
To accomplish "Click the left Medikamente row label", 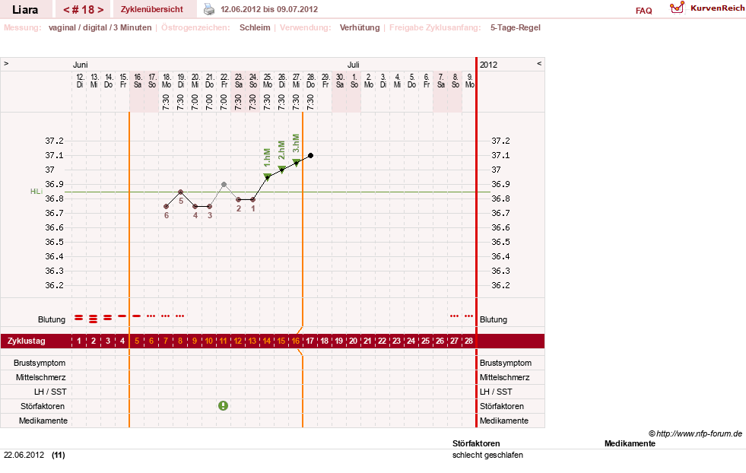I will (43, 421).
